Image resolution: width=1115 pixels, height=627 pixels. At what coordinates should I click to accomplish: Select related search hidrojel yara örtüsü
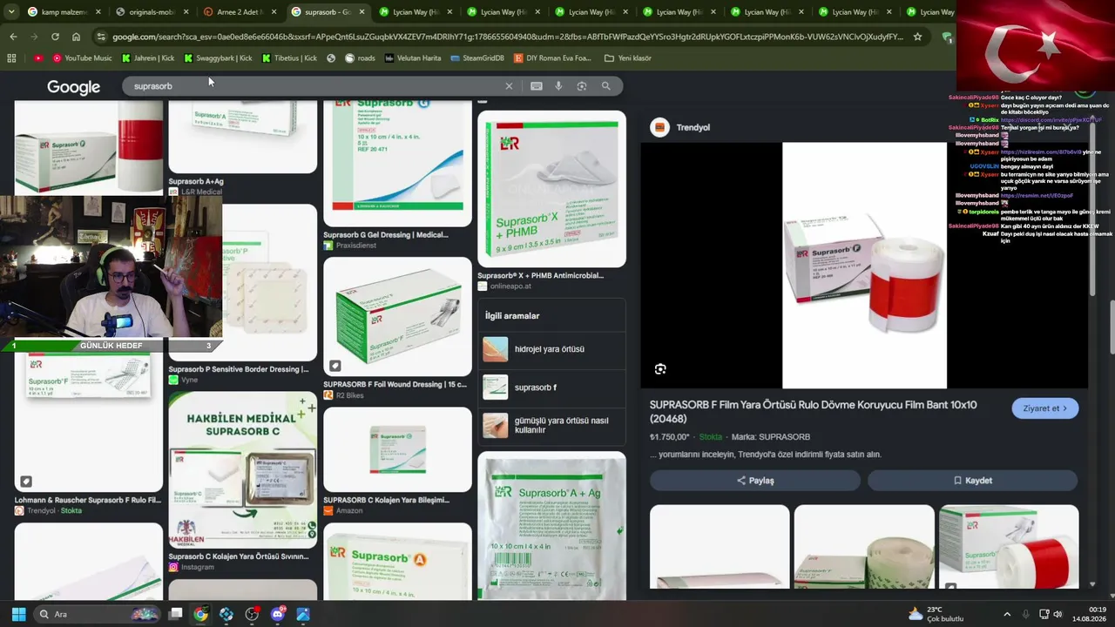point(551,349)
